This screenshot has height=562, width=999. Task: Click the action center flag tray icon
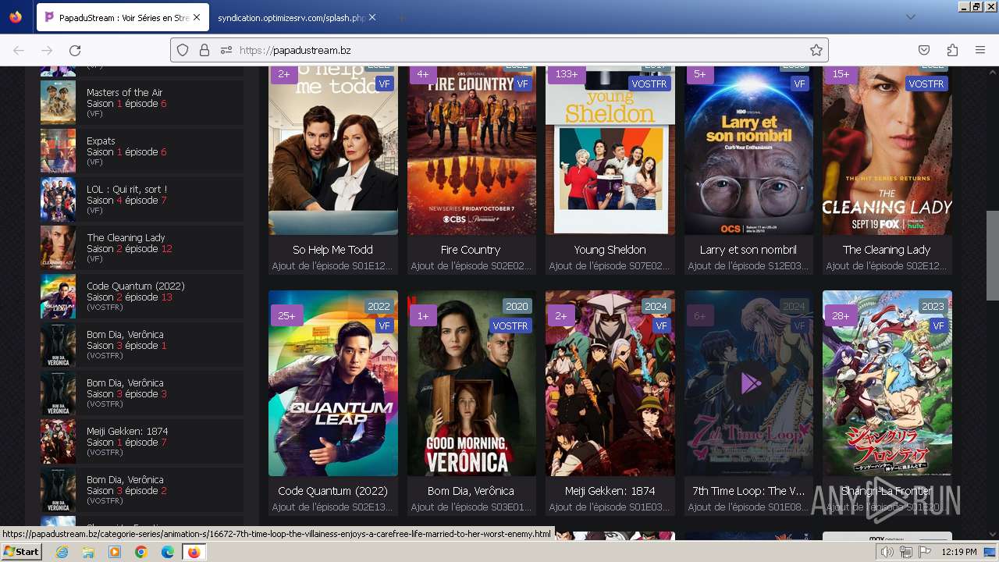925,552
